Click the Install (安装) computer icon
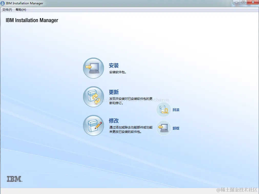Image resolution: width=259 pixels, height=194 pixels. pyautogui.click(x=94, y=68)
